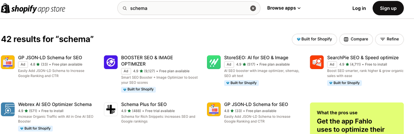Image resolution: width=414 pixels, height=134 pixels.
Task: Focus the search box containing "schema"
Action: 189,8
